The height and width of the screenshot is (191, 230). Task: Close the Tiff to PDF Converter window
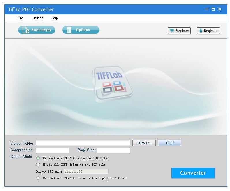coord(220,9)
